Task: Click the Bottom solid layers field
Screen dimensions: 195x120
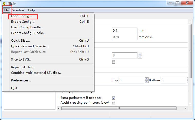Action: point(173,80)
